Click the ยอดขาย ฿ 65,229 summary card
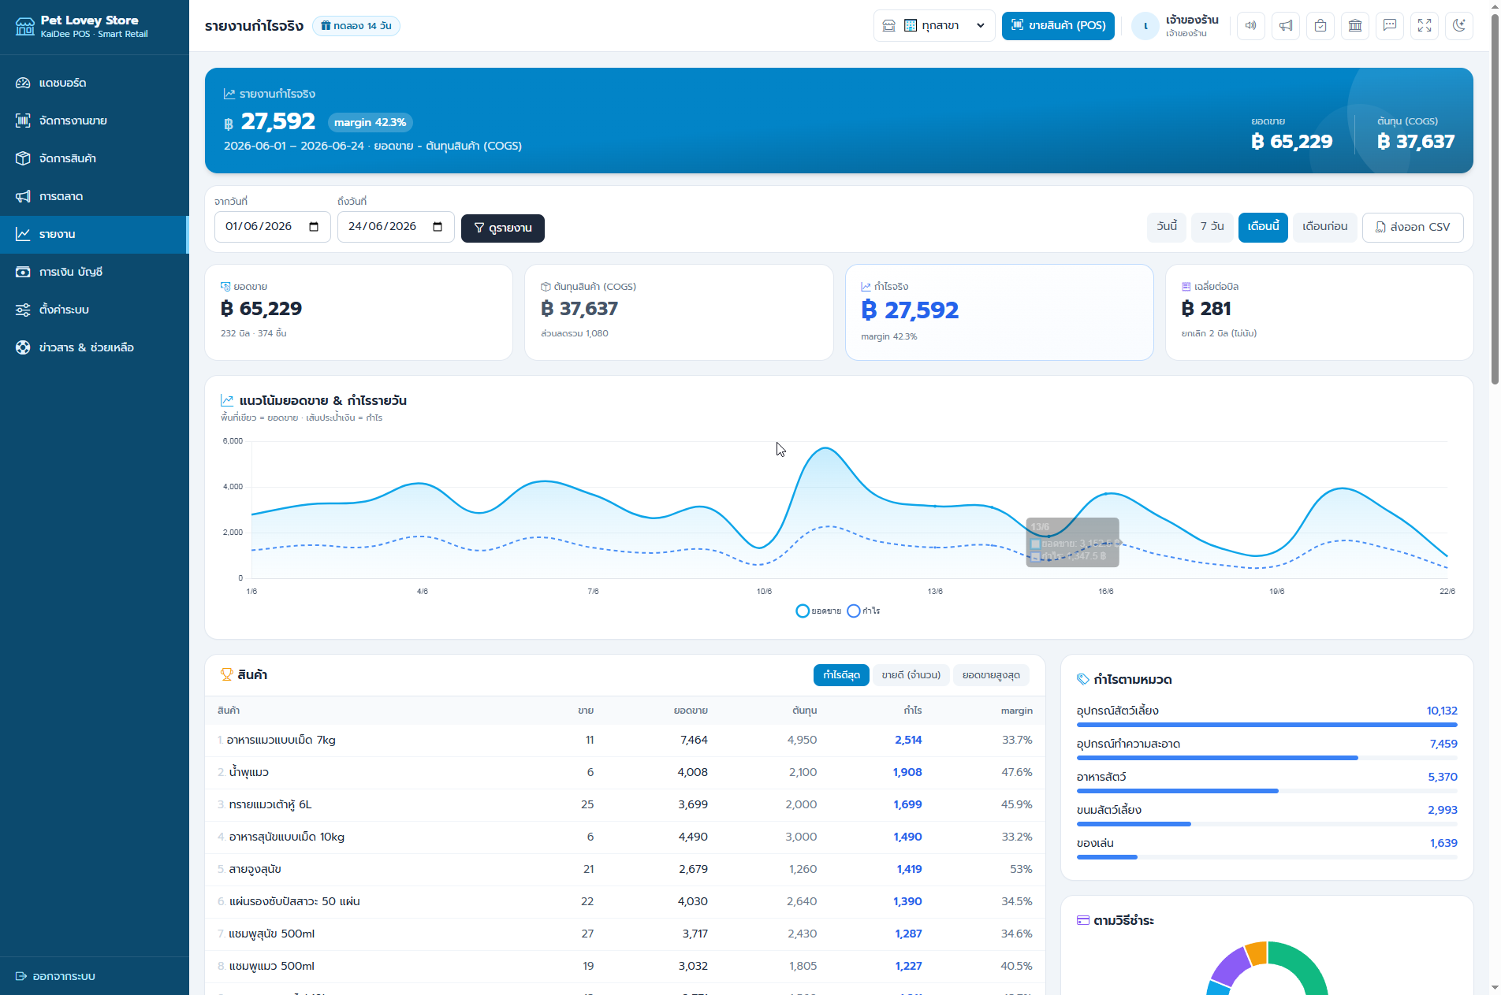 pos(359,312)
